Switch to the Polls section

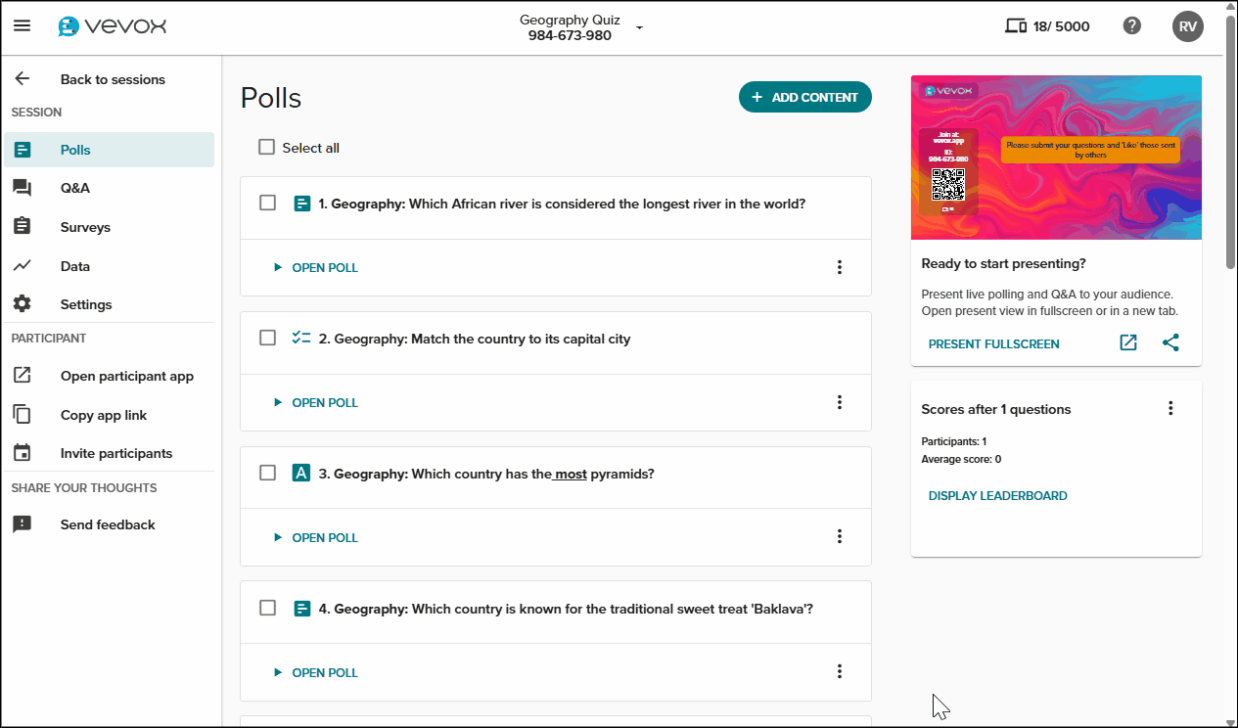click(x=73, y=149)
